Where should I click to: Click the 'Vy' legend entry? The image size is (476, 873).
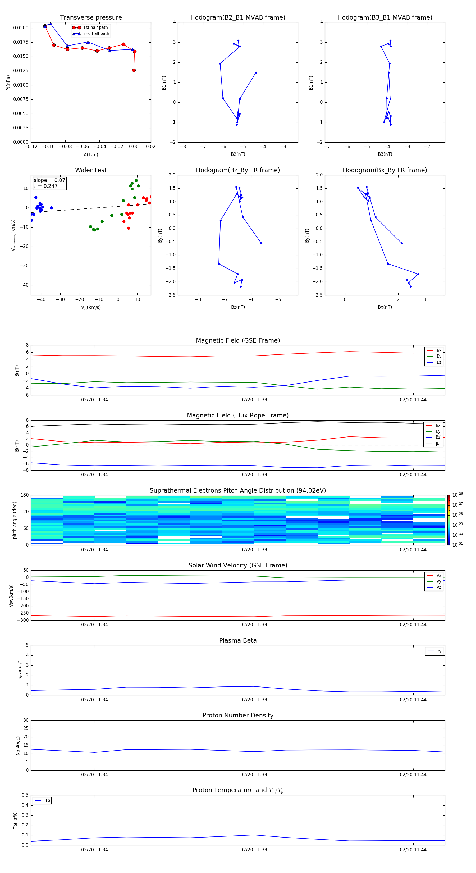click(434, 581)
